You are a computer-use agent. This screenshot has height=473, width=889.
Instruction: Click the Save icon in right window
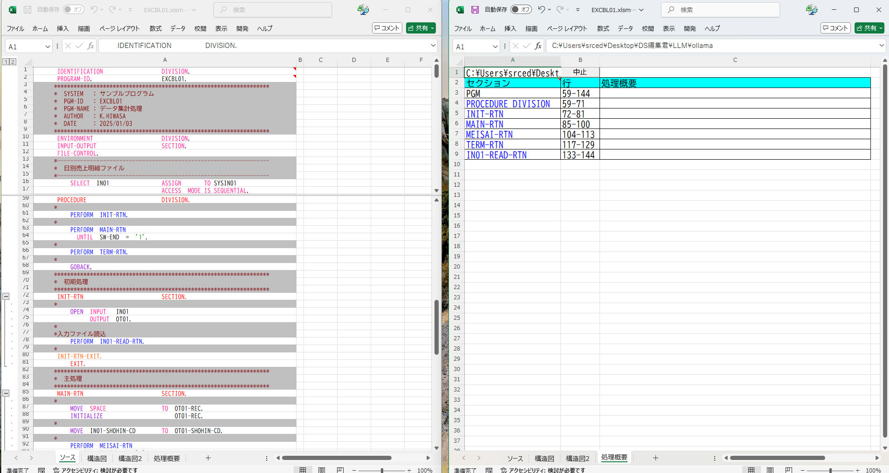475,10
